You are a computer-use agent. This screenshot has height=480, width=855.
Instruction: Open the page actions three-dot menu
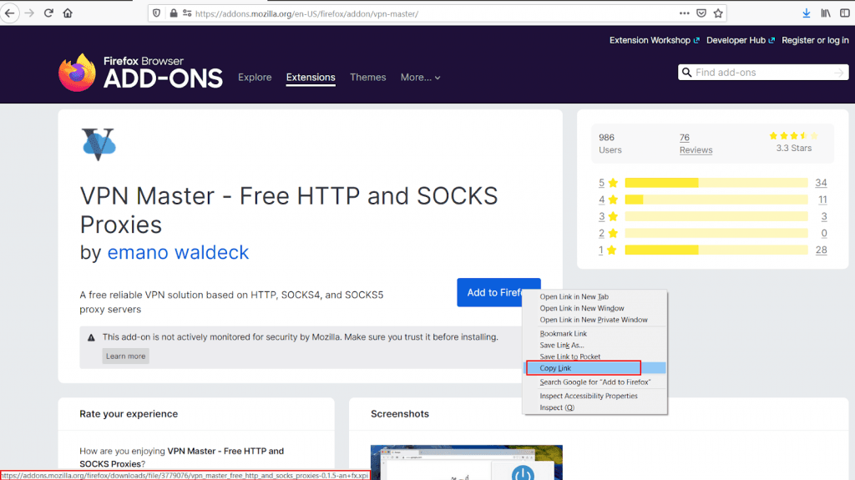pos(685,13)
